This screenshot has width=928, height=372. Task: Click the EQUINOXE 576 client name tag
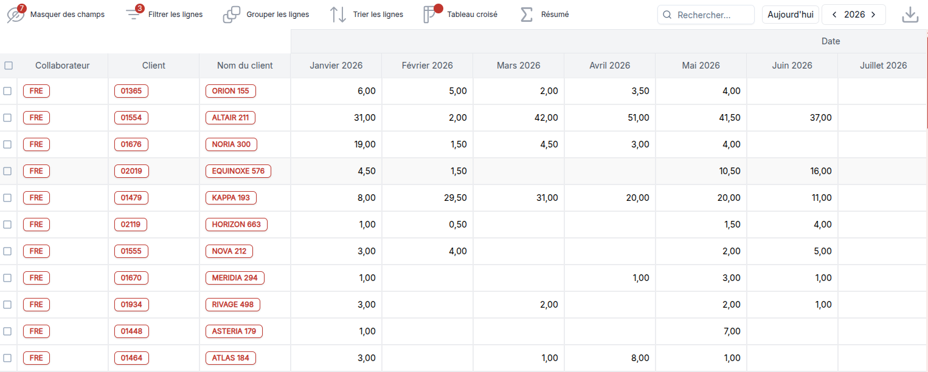[238, 171]
